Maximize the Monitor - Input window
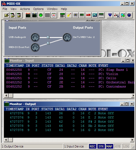Viewport: 136px width, 150px height. point(128,61)
